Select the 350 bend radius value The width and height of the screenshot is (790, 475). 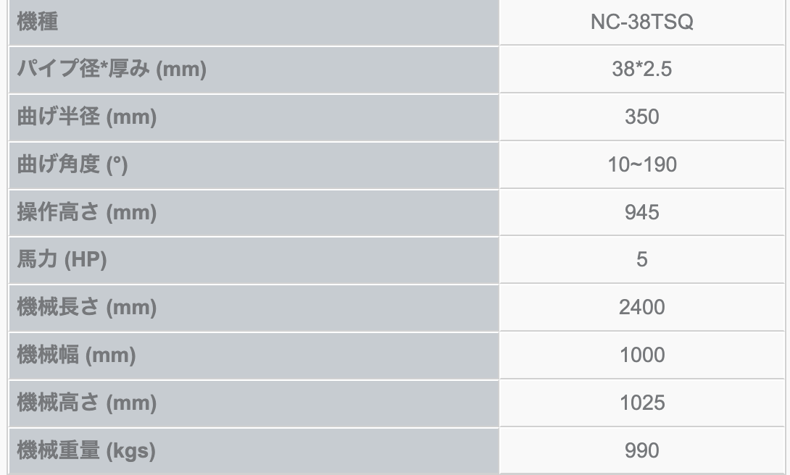tap(641, 117)
